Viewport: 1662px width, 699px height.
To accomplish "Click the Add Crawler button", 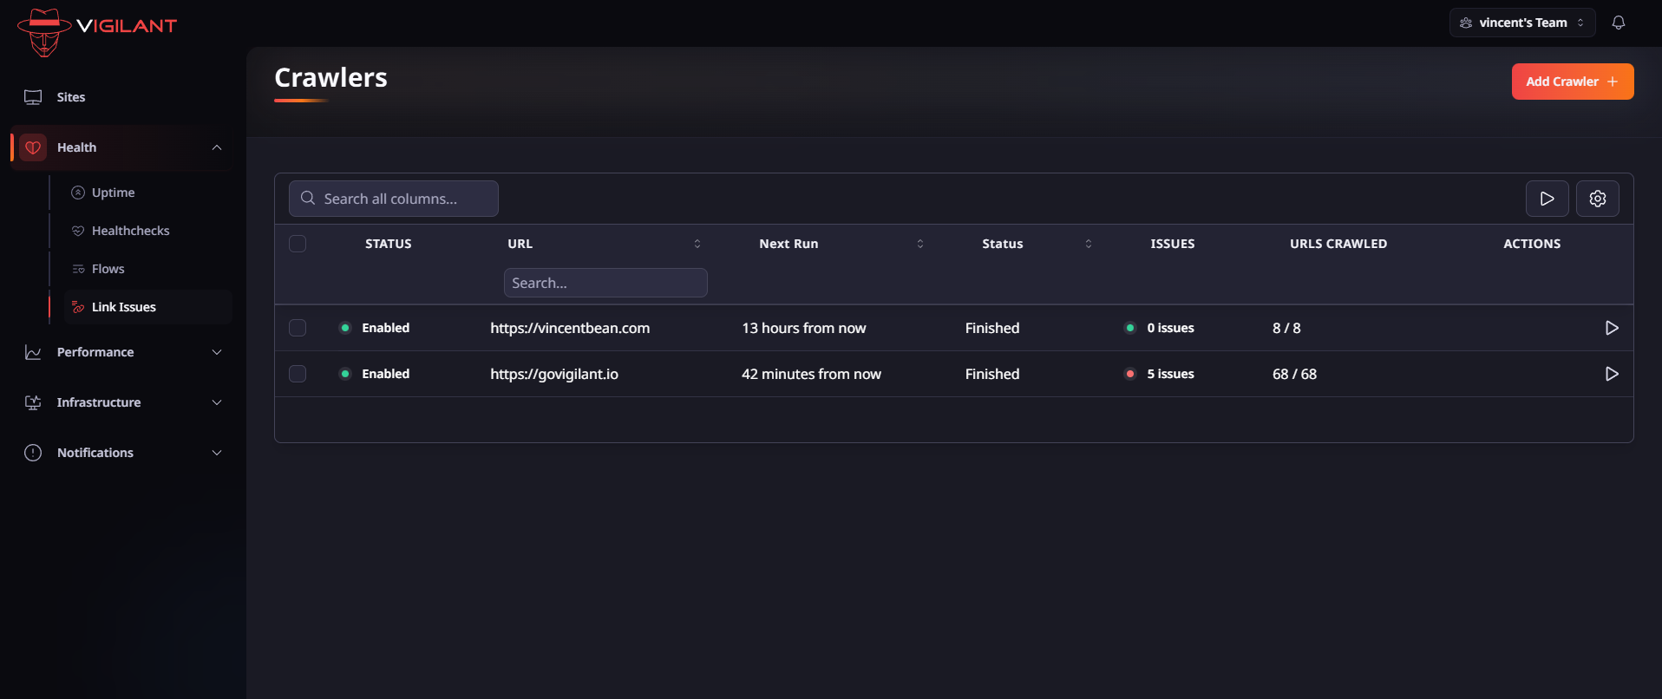I will pos(1572,82).
